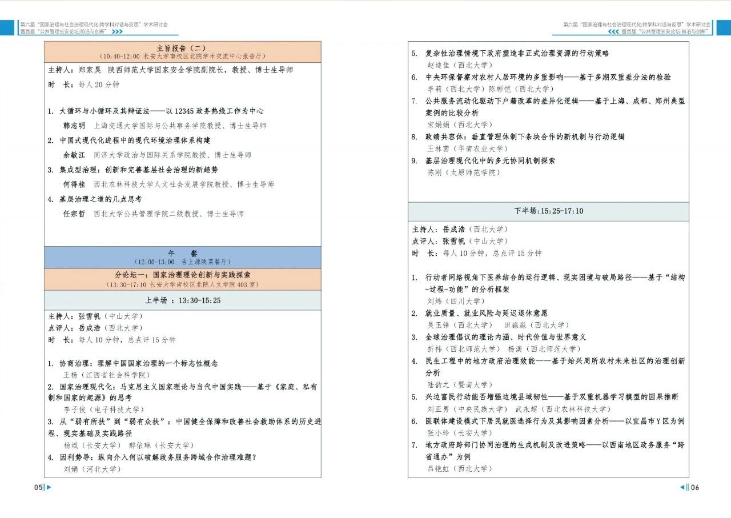Click speaker name 任宗哲

pyautogui.click(x=74, y=214)
